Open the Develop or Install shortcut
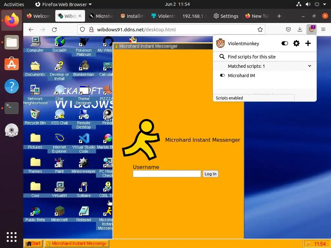Screen dimensions: 331x248 59,71
